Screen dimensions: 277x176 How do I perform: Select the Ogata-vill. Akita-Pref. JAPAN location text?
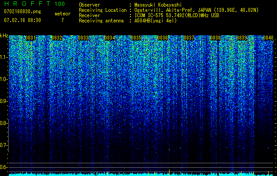(x=196, y=10)
